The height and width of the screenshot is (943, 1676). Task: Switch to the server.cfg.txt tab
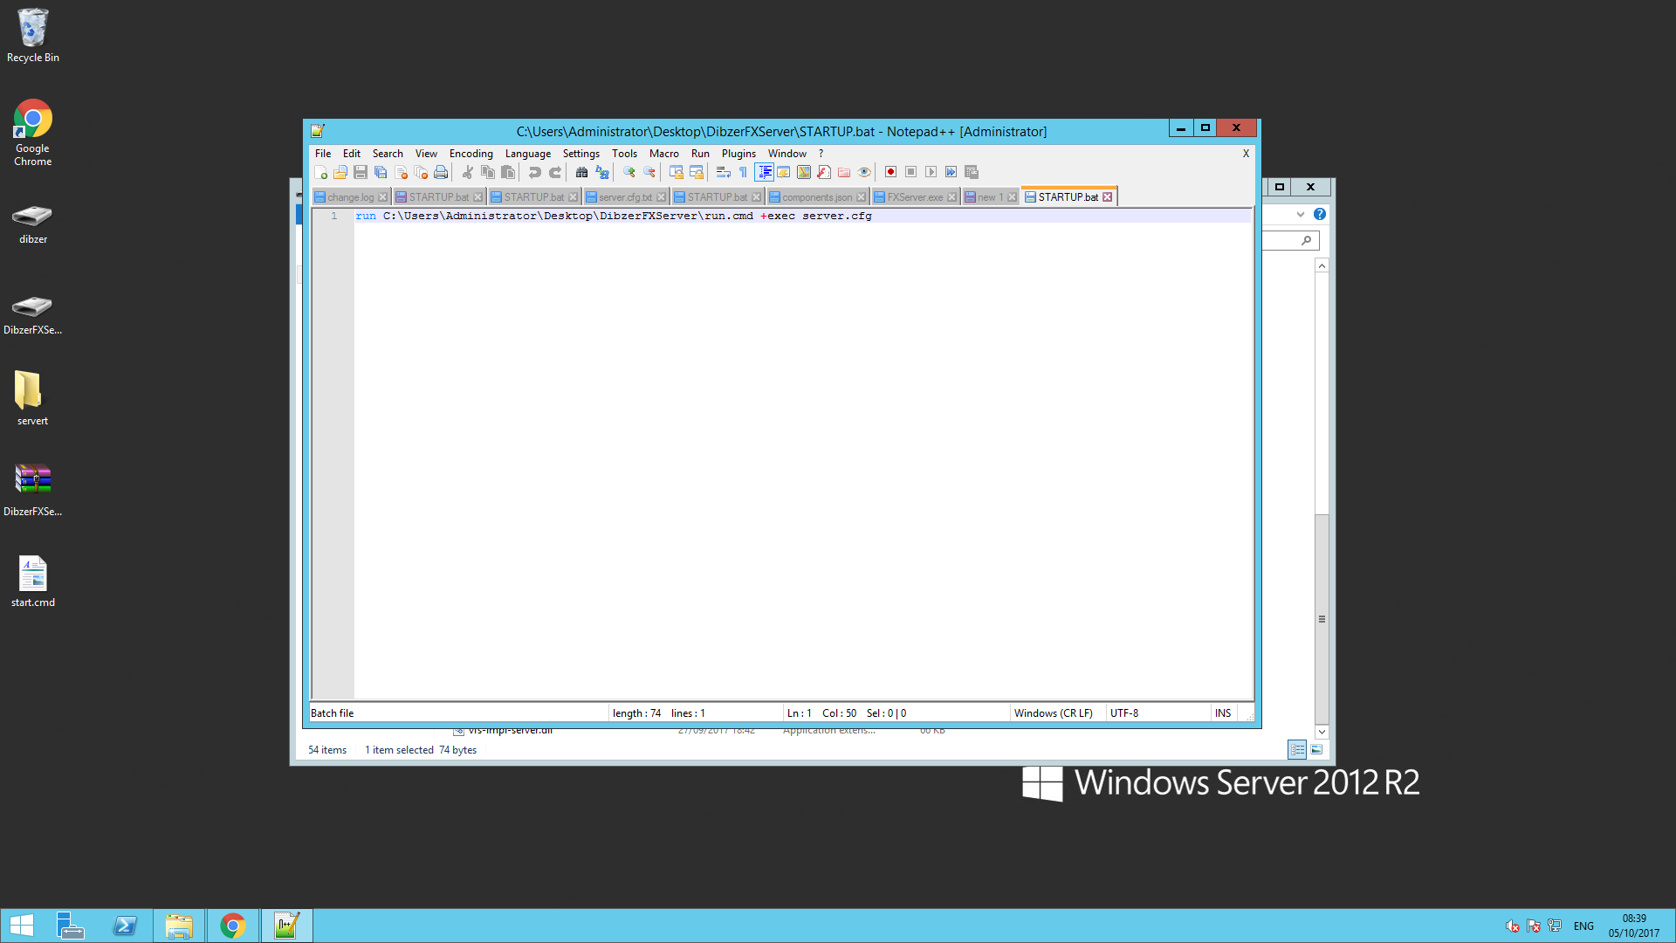click(x=625, y=197)
